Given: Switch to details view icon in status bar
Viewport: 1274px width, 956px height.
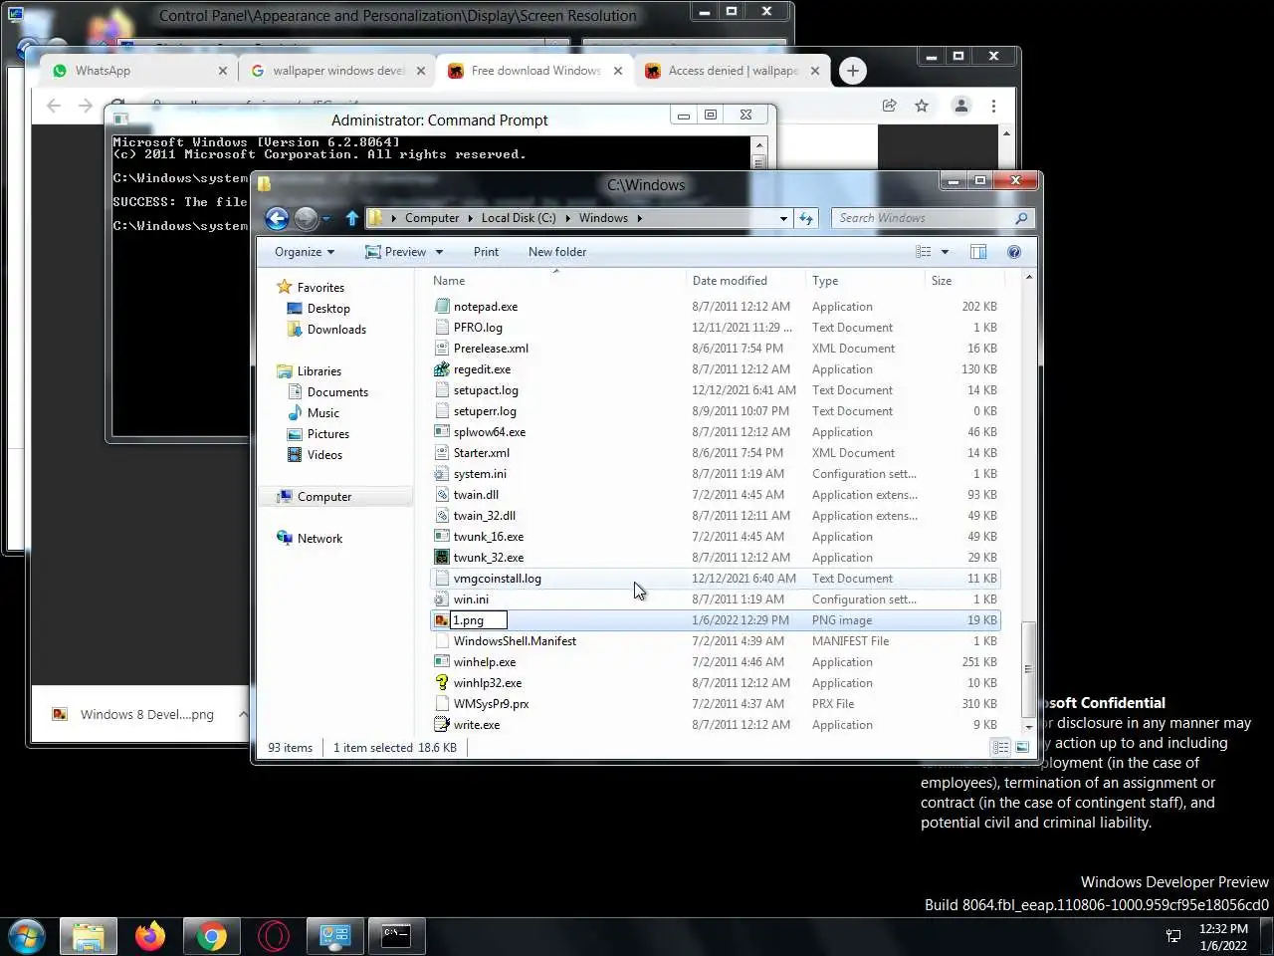Looking at the screenshot, I should click(x=1000, y=747).
